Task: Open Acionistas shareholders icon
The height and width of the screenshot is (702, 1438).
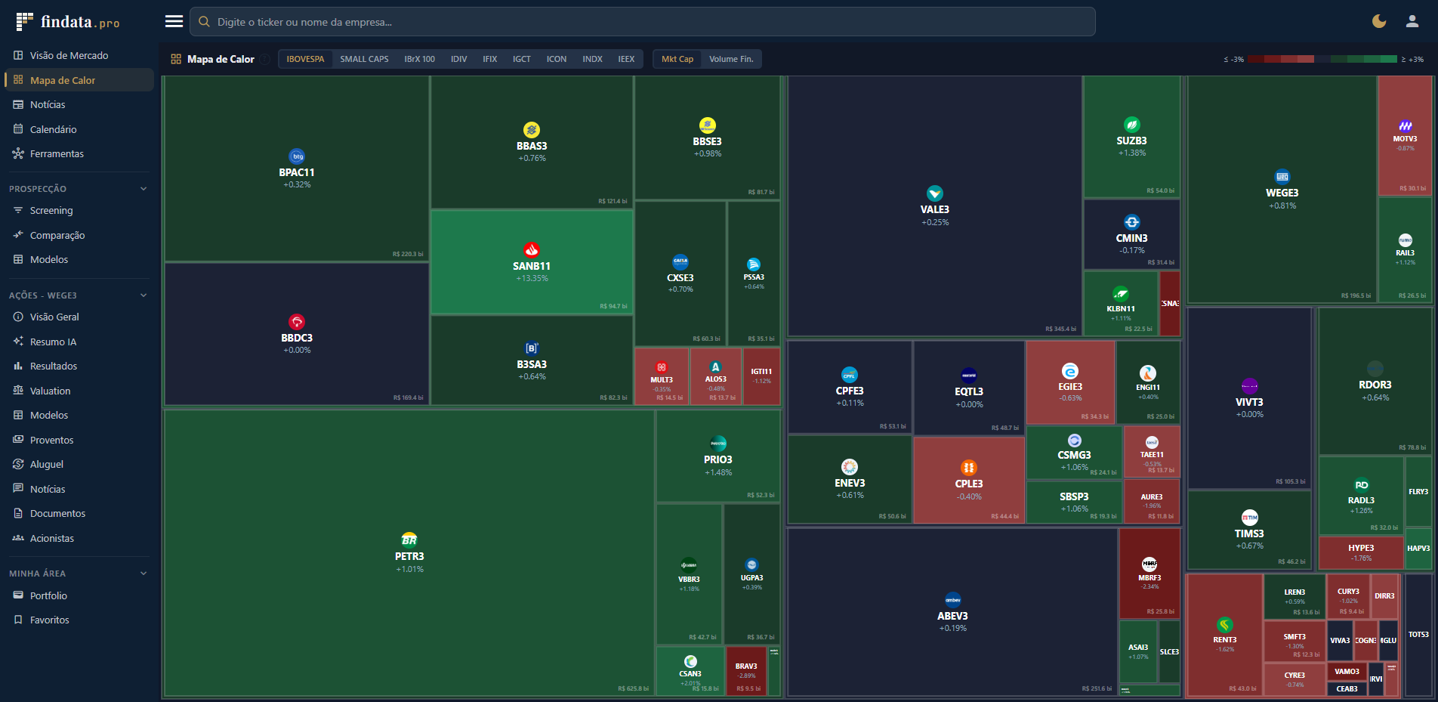Action: pos(18,538)
